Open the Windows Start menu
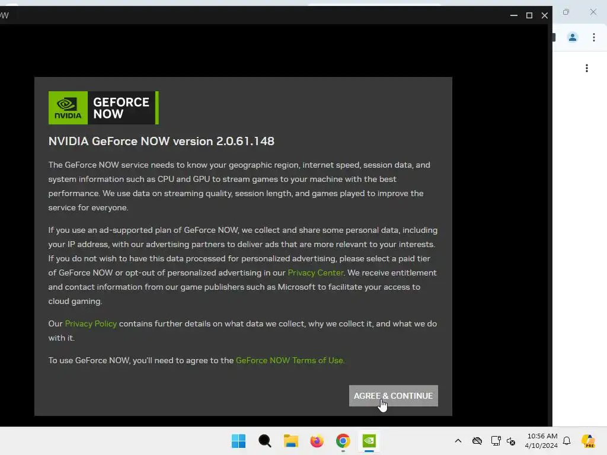 (238, 441)
